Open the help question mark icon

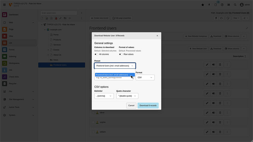[222, 5]
